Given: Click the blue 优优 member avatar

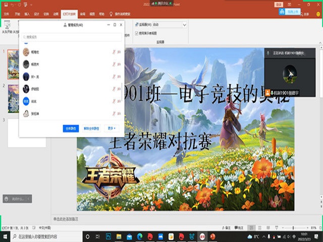Looking at the screenshot, I should [26, 101].
